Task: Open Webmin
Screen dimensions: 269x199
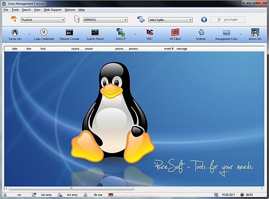Action: click(201, 34)
